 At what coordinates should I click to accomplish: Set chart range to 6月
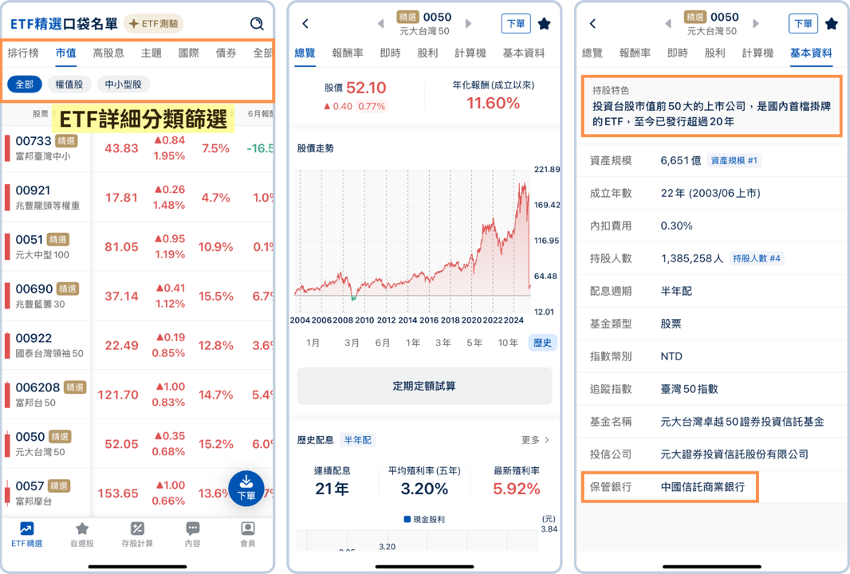pyautogui.click(x=383, y=343)
